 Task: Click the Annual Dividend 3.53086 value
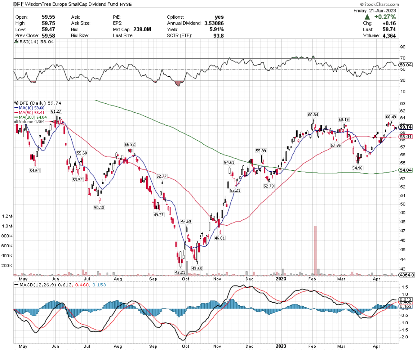click(x=213, y=23)
